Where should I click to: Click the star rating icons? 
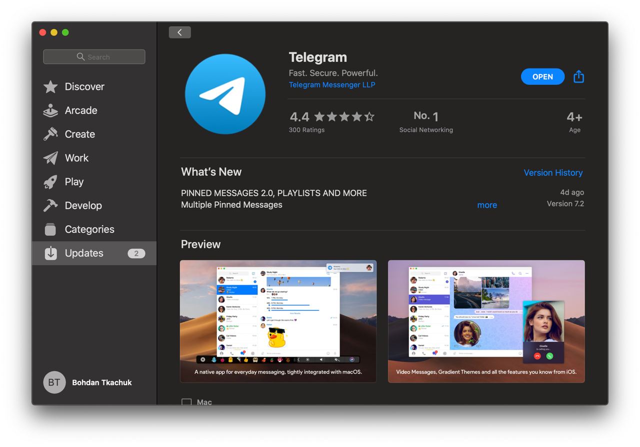[344, 117]
